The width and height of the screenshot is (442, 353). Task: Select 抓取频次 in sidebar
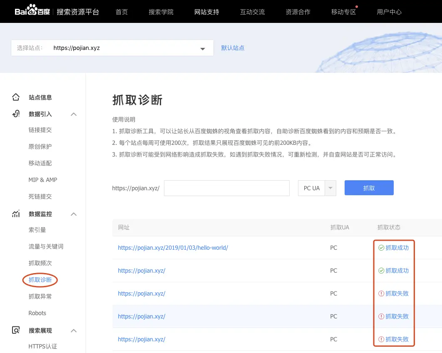tap(40, 263)
